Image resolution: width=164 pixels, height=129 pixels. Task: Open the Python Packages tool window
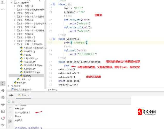tap(3, 91)
